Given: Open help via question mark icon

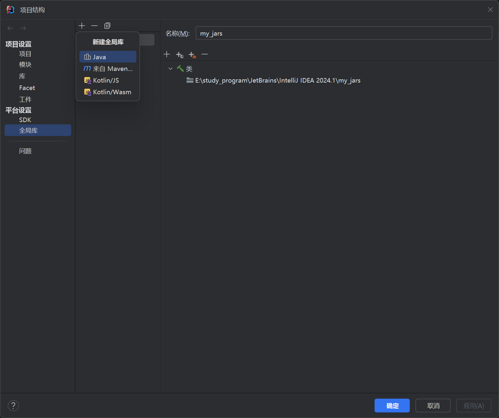Looking at the screenshot, I should click(13, 405).
